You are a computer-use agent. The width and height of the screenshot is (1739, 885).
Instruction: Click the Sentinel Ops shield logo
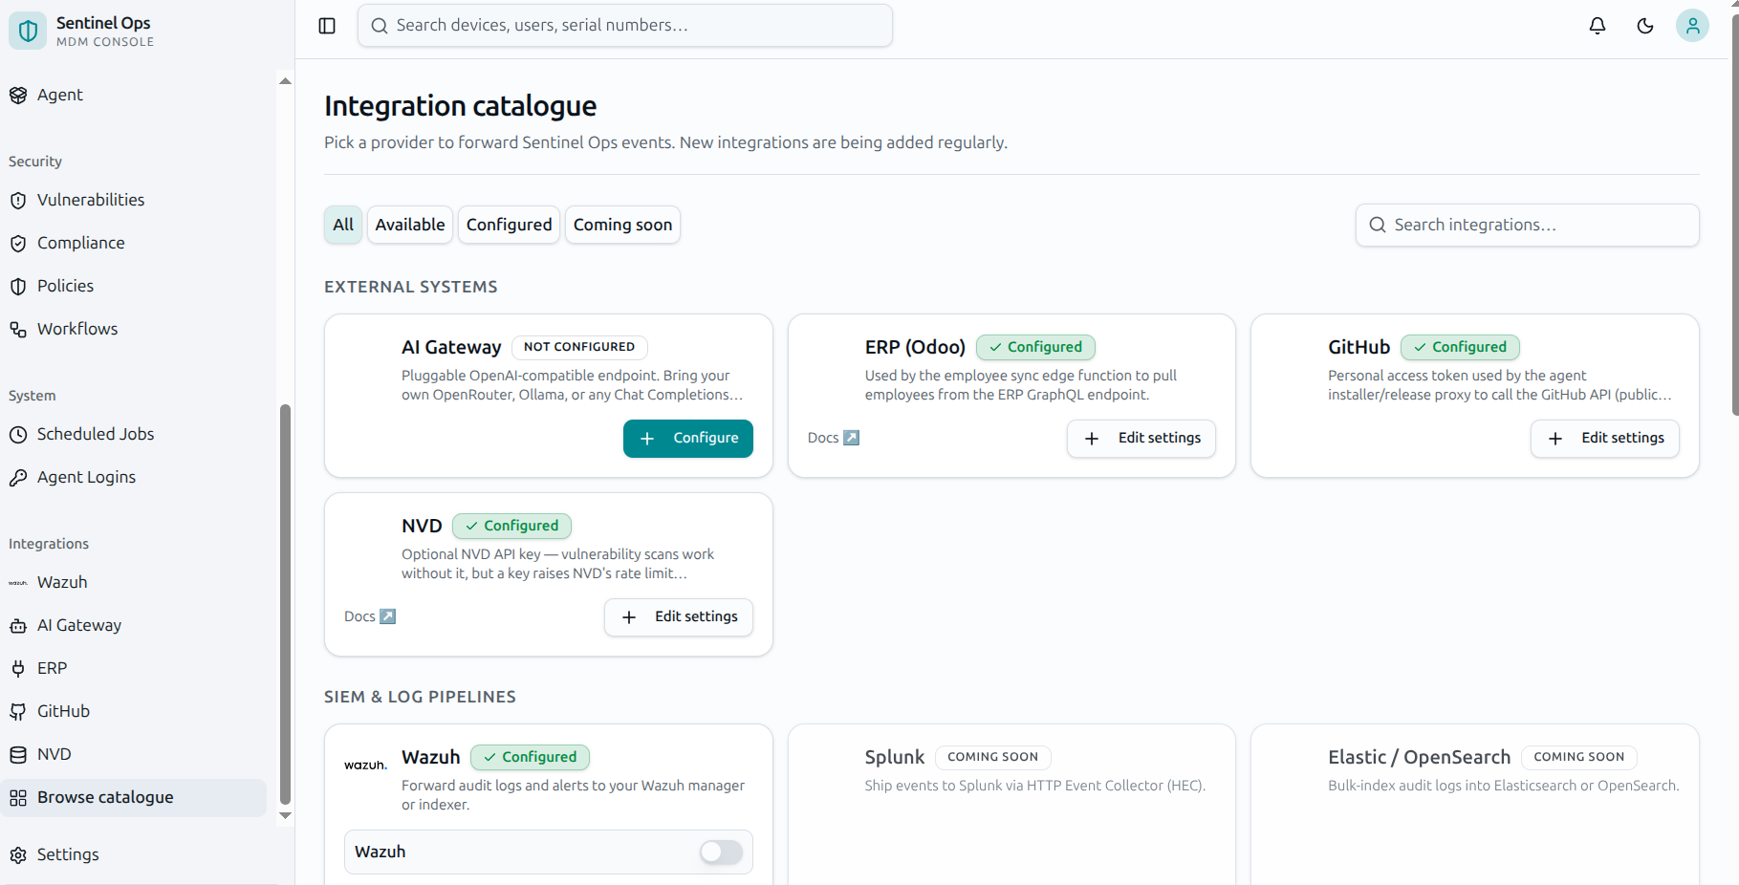[x=28, y=31]
